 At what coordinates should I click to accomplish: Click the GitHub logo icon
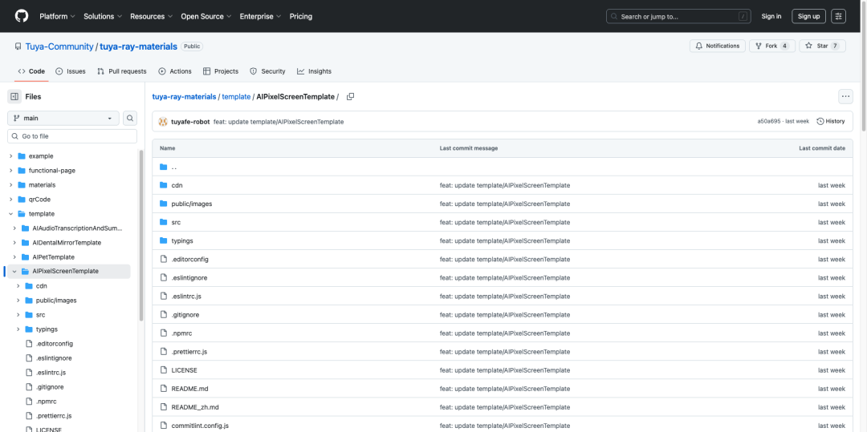22,16
